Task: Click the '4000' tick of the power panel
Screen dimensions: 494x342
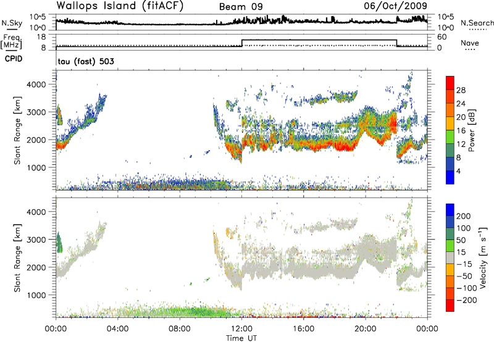Action: click(x=36, y=85)
